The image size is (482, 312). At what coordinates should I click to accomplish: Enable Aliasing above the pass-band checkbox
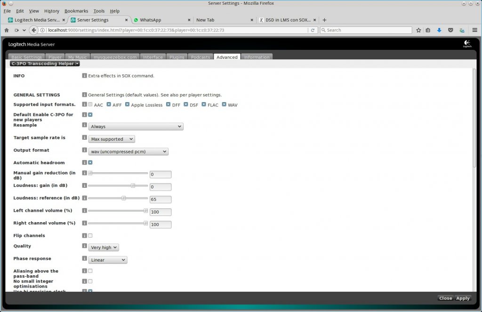pos(90,271)
